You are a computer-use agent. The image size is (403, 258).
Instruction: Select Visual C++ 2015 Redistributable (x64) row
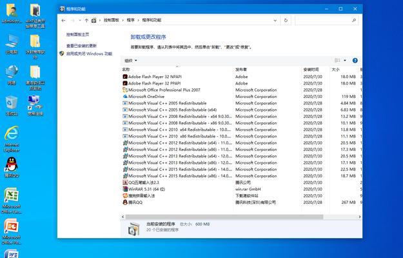[241, 169]
